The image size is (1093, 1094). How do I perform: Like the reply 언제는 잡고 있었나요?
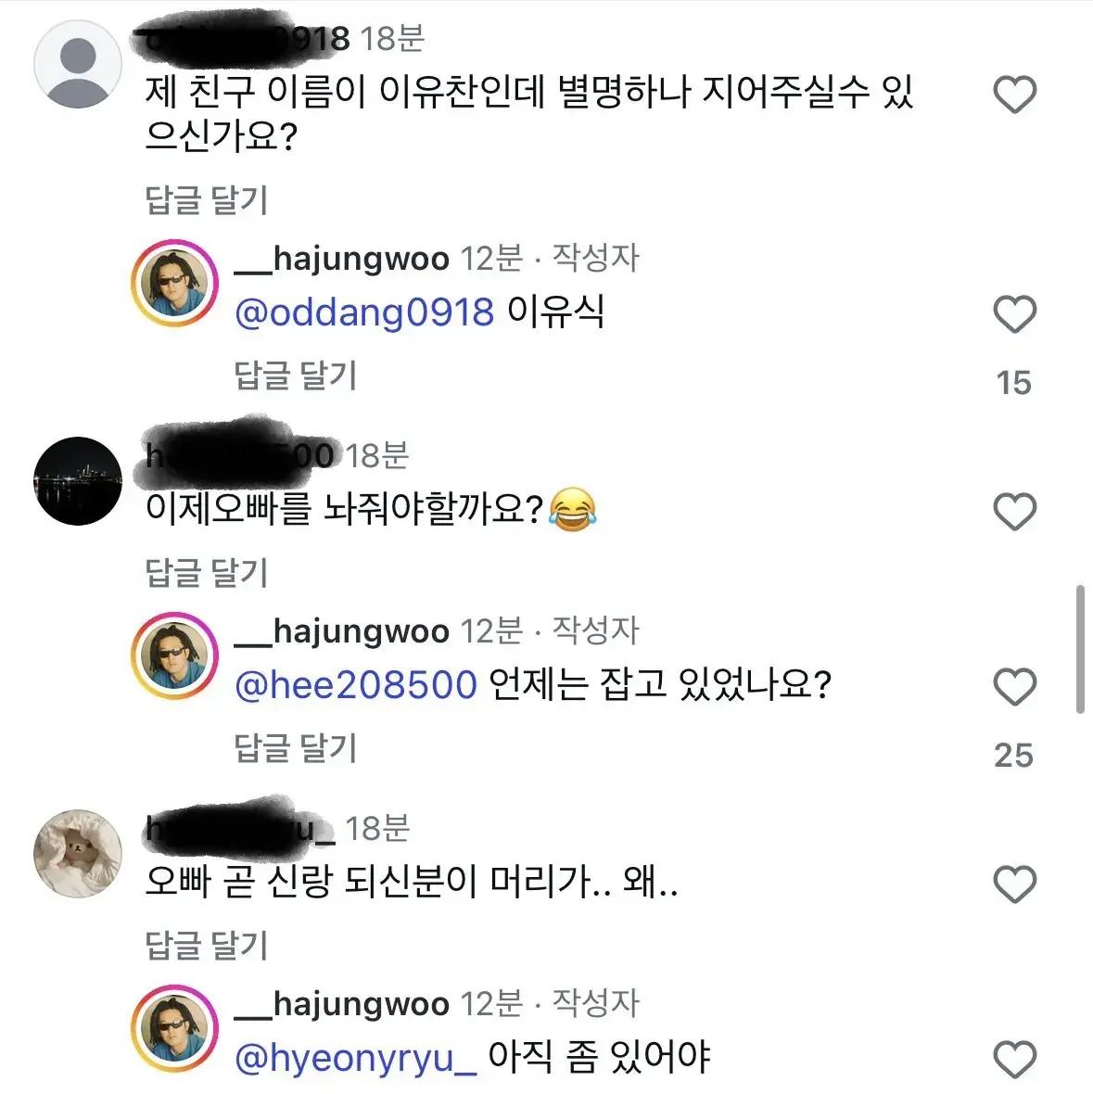pyautogui.click(x=1014, y=687)
